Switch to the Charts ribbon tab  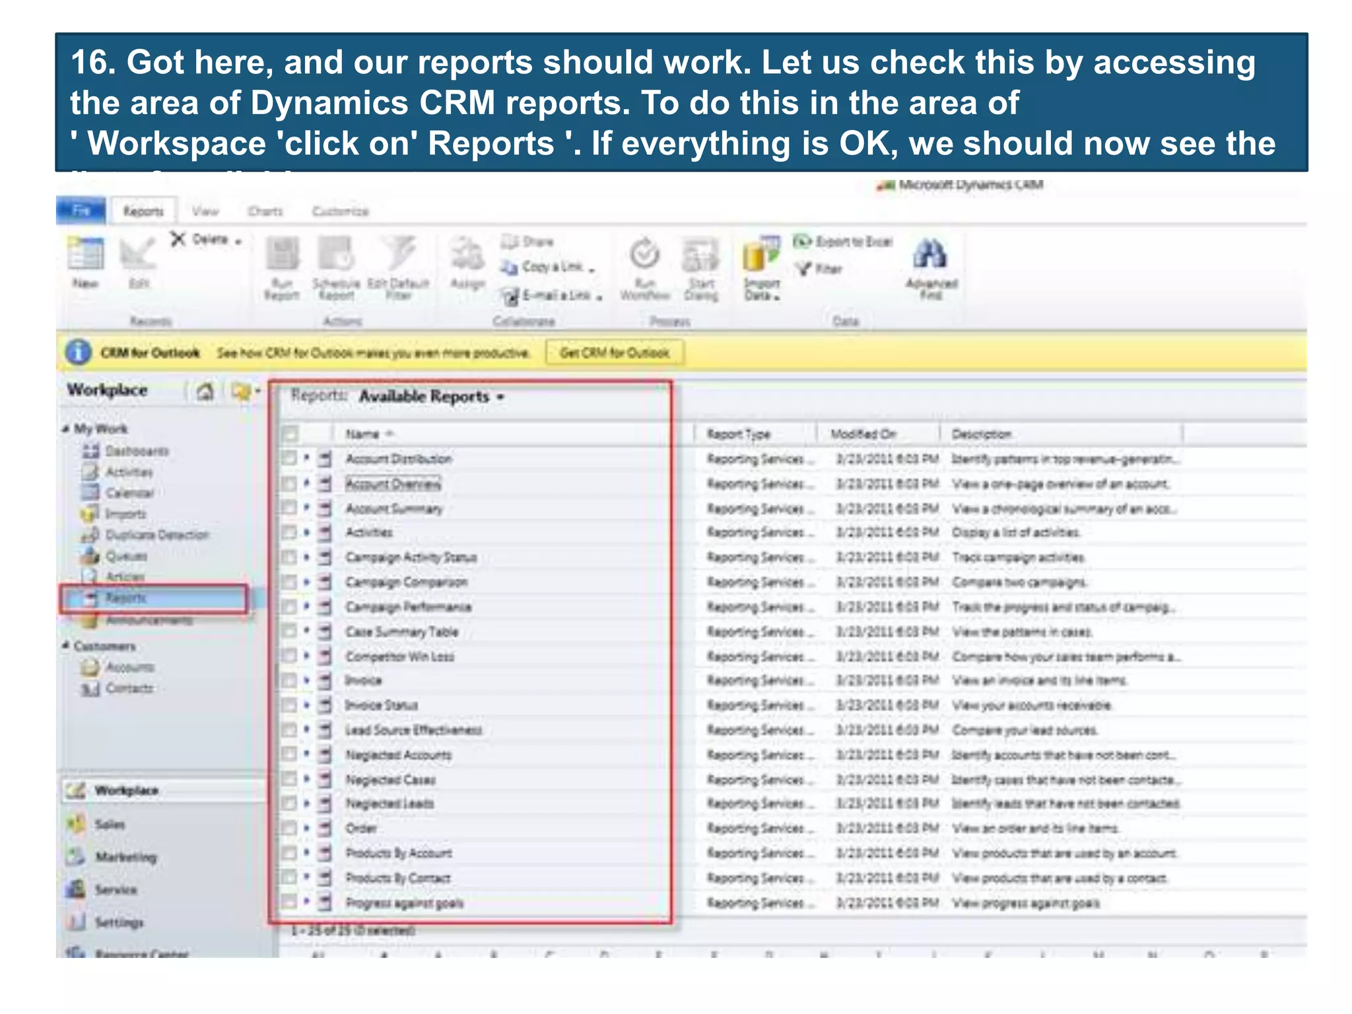(265, 211)
